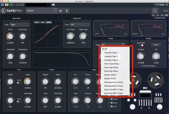The height and width of the screenshot is (114, 169).
Task: Open the Noise Type dropdown
Action: [110, 45]
